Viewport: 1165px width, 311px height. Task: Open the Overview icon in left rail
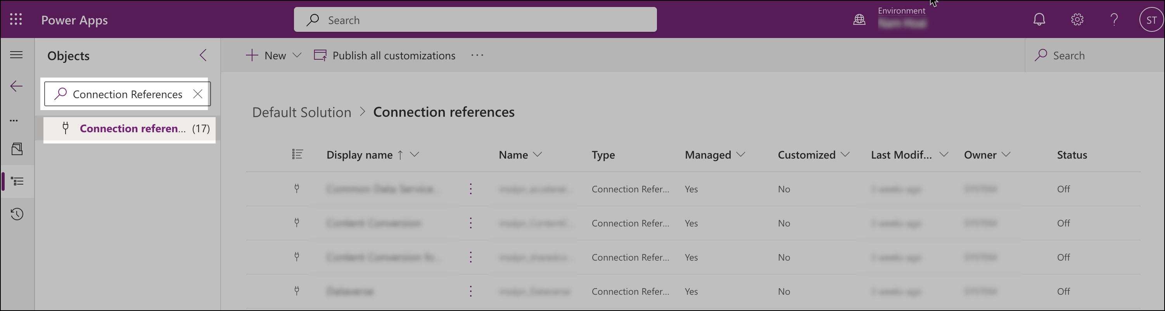[17, 149]
